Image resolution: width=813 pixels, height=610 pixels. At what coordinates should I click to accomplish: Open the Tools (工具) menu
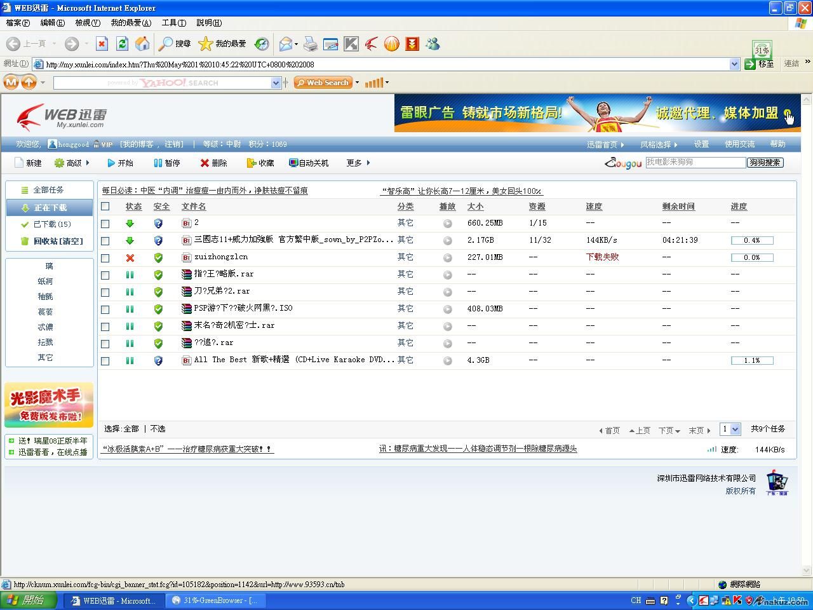[x=173, y=23]
